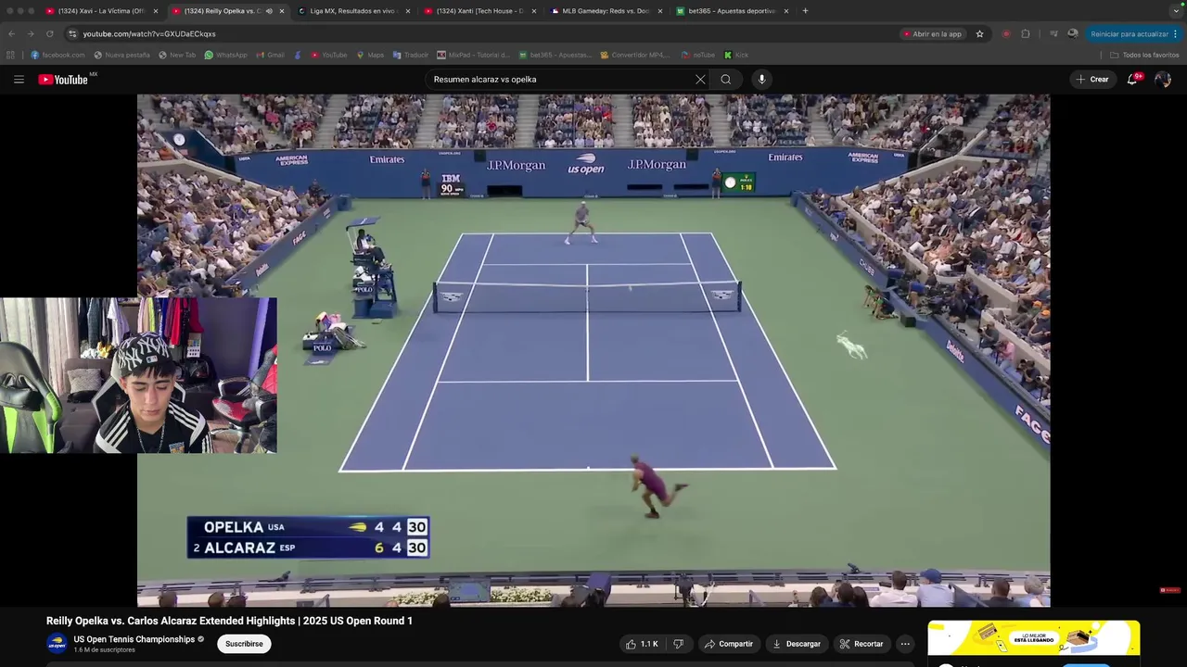This screenshot has width=1187, height=667.
Task: Open US Open Tennis Championships channel name
Action: point(134,639)
